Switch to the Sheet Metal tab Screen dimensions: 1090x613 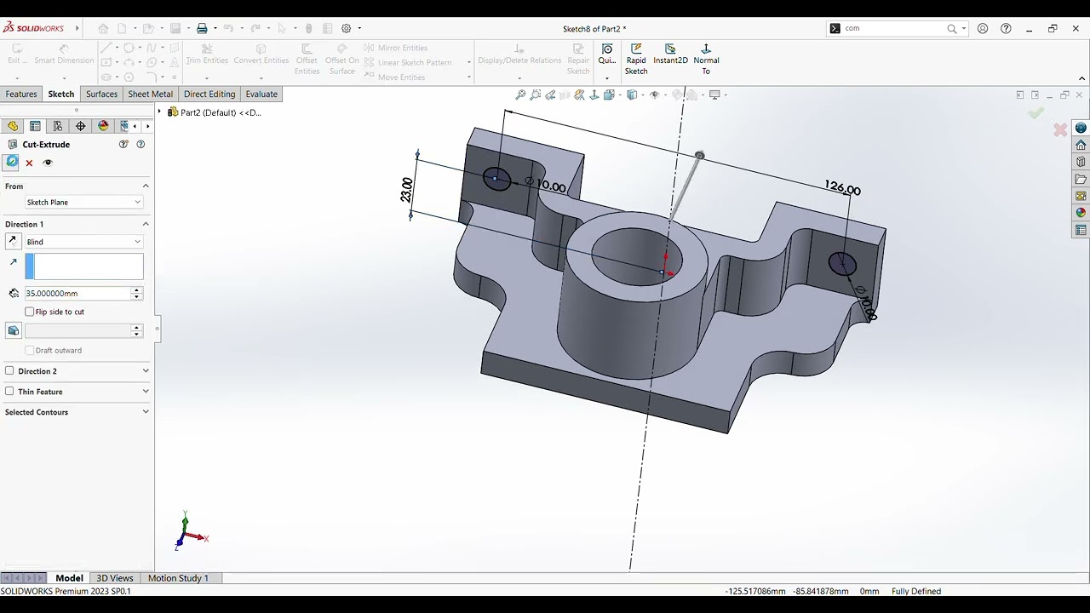tap(150, 94)
